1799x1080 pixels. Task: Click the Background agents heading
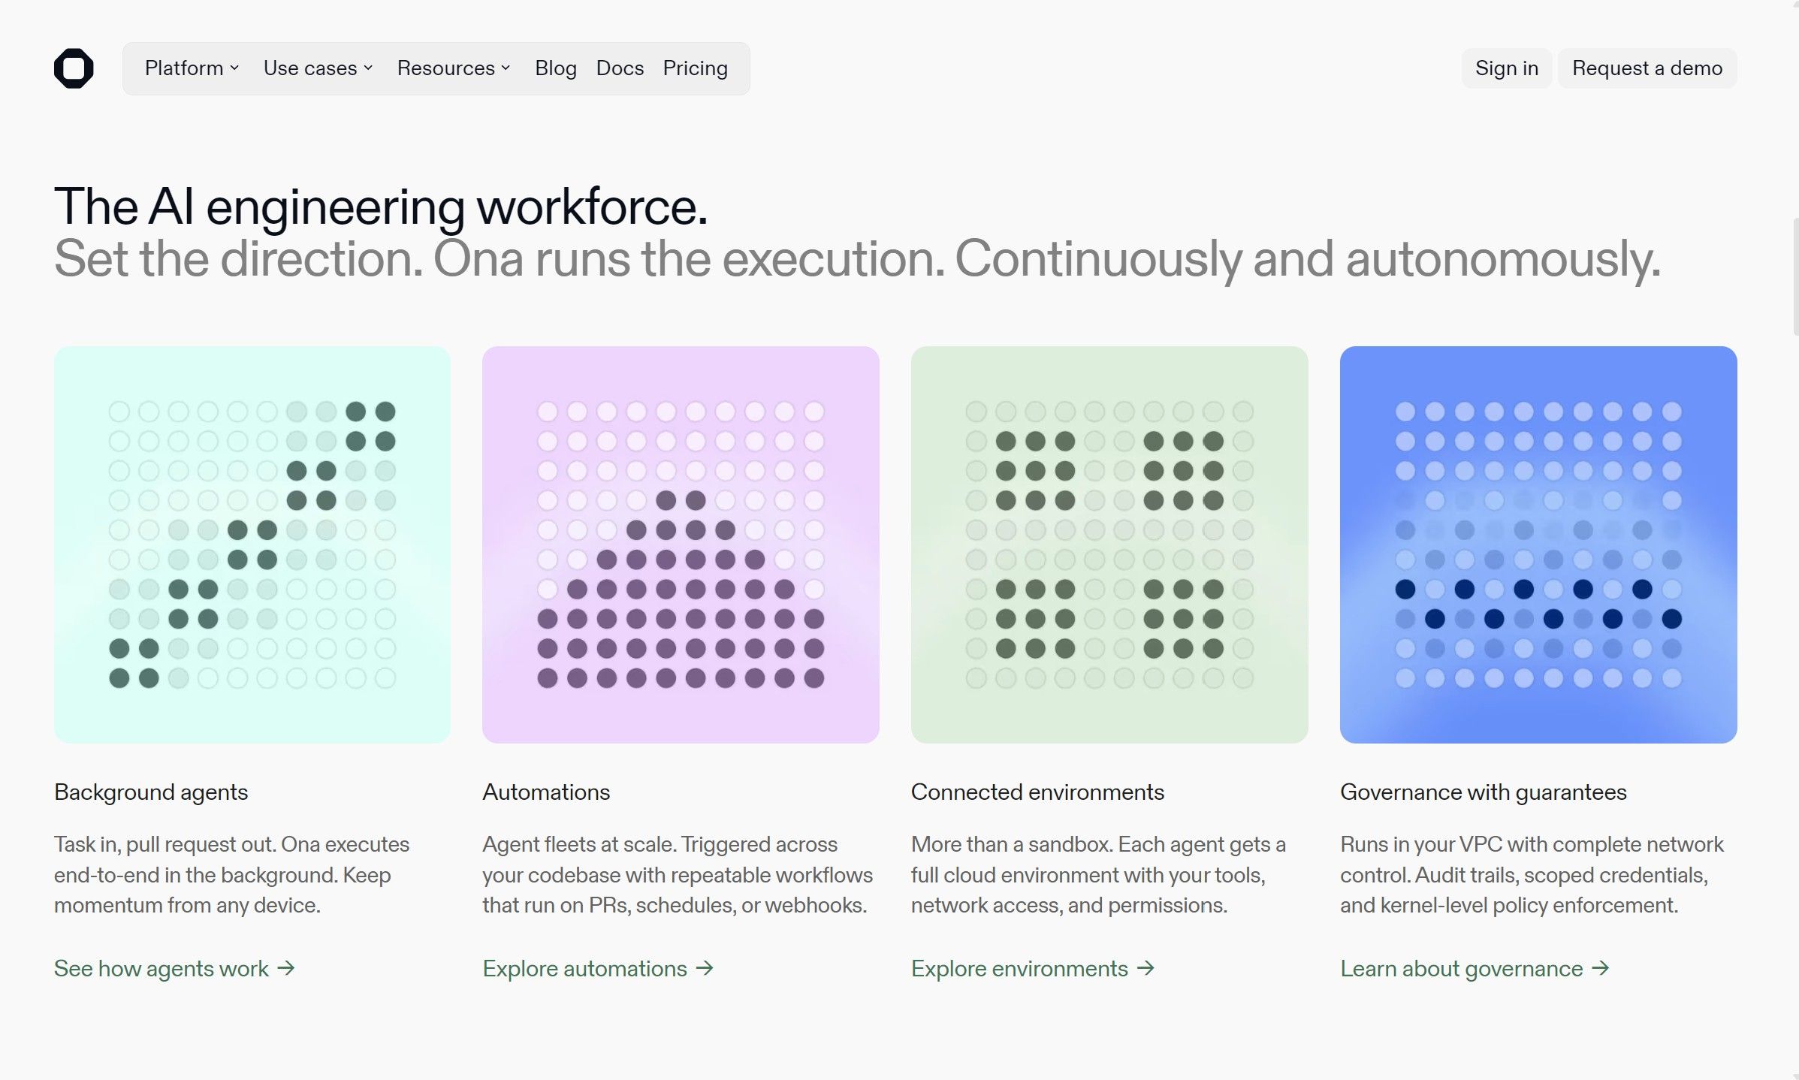[151, 792]
